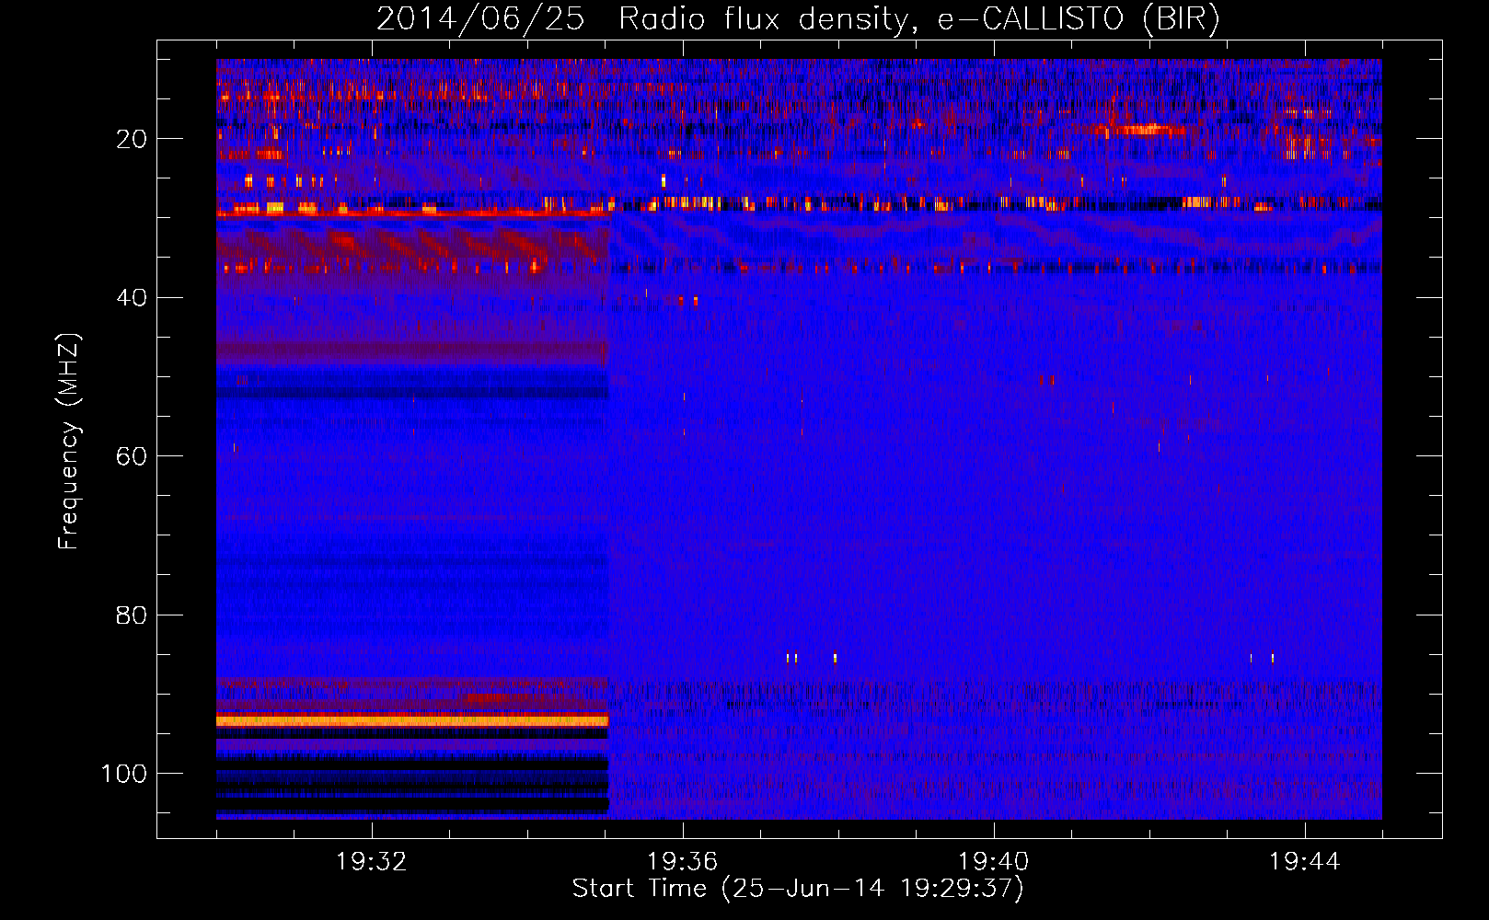Click the 19:40 time tick label

tap(994, 862)
